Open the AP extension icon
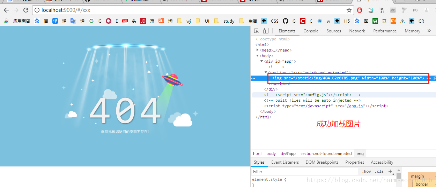436x187 pixels. pos(393,10)
